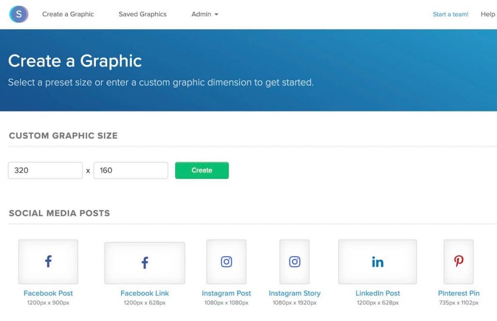Click the Social Media Posts heading

pos(59,213)
